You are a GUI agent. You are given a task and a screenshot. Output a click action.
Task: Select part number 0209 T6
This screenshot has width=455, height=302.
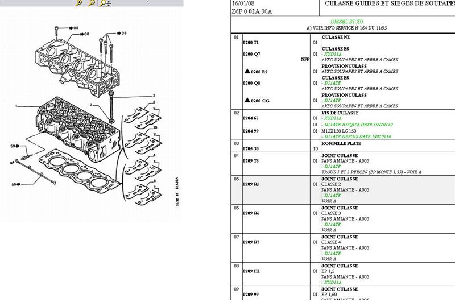coord(251,161)
